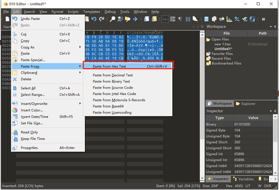This screenshot has height=190, width=279.
Task: Open Find with the magnifier icon
Action: 113,19
